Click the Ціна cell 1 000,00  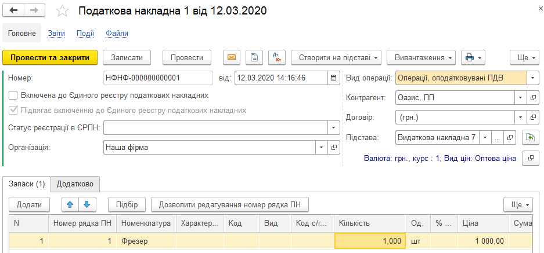click(483, 241)
